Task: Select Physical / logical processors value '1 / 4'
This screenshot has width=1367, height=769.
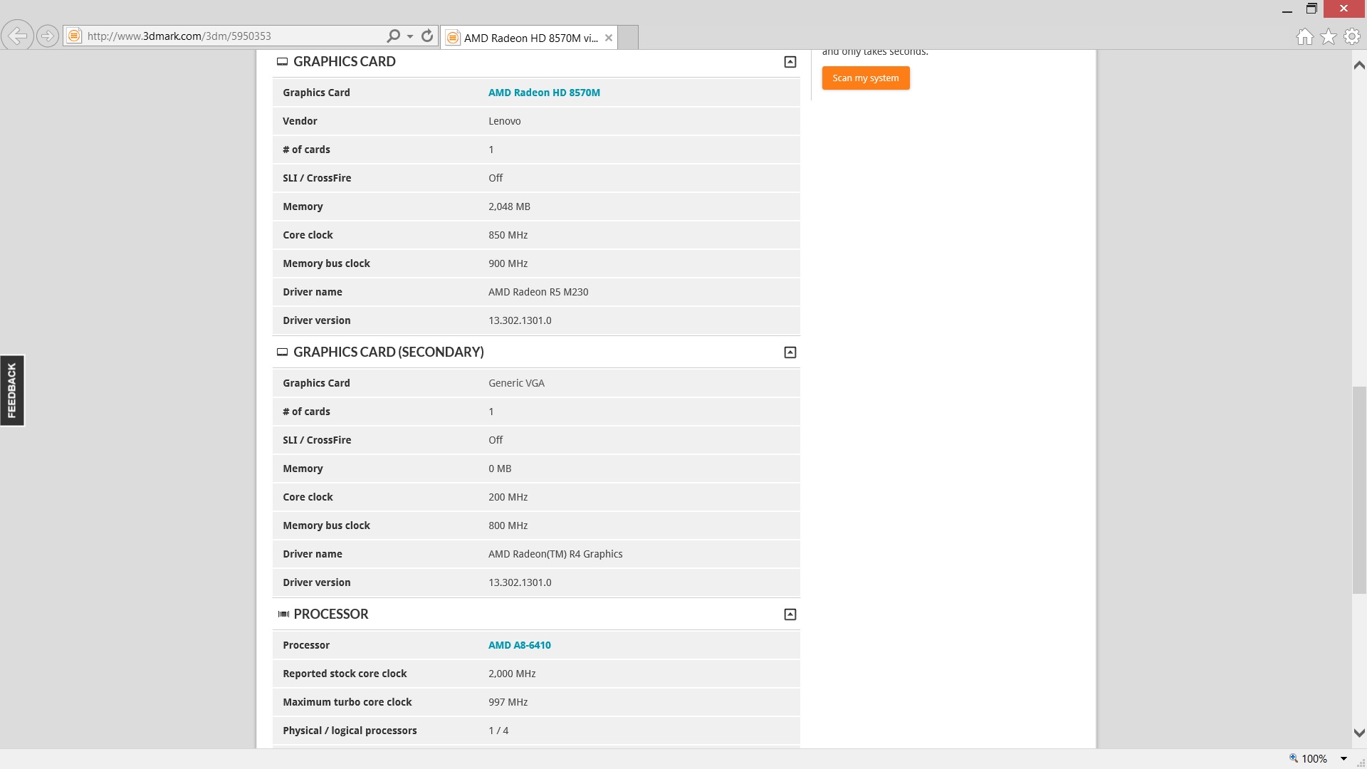Action: point(498,731)
